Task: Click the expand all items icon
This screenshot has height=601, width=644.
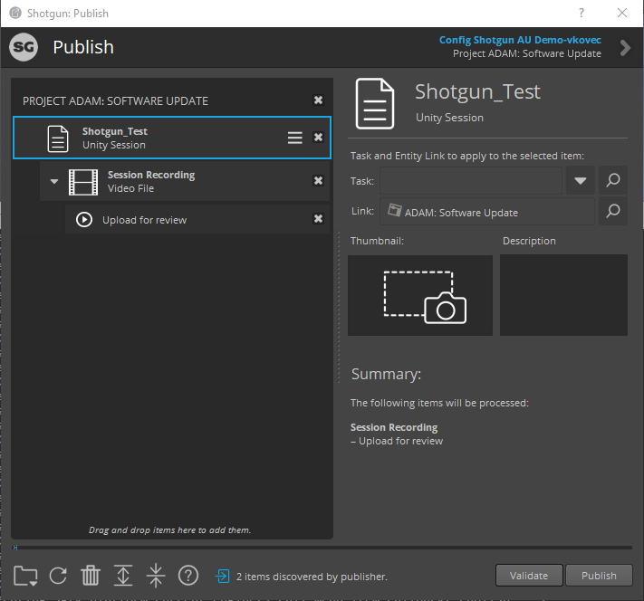Action: point(123,575)
